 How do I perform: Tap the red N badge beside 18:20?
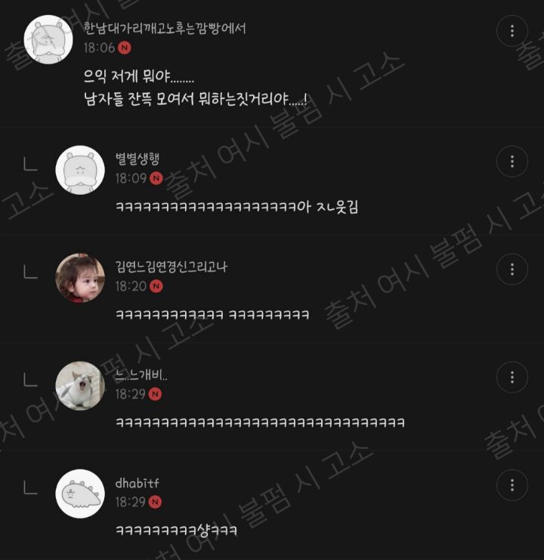tap(156, 286)
